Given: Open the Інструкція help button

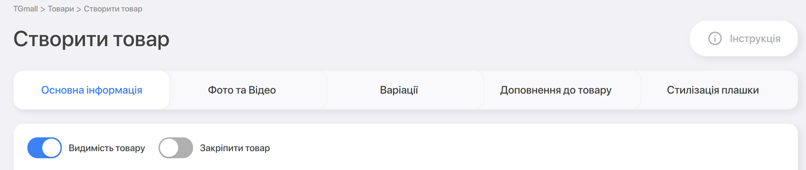Looking at the screenshot, I should 744,38.
